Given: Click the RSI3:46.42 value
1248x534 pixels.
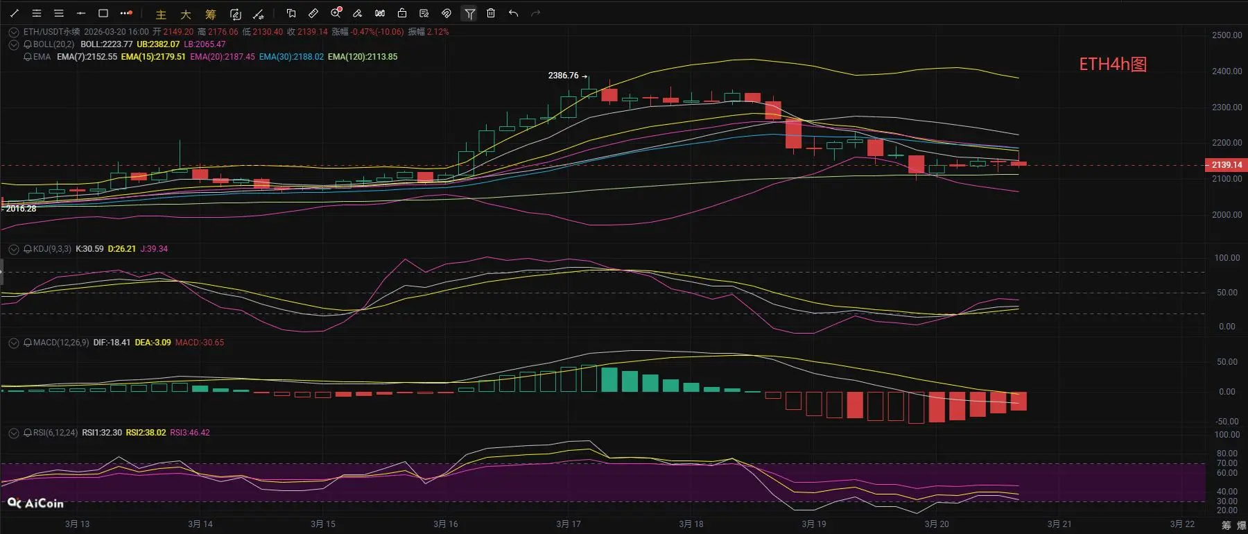Looking at the screenshot, I should 190,433.
